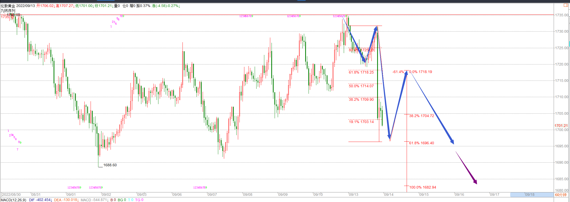Click the 1680.00 price axis label
The height and width of the screenshot is (202, 570).
coord(561,190)
